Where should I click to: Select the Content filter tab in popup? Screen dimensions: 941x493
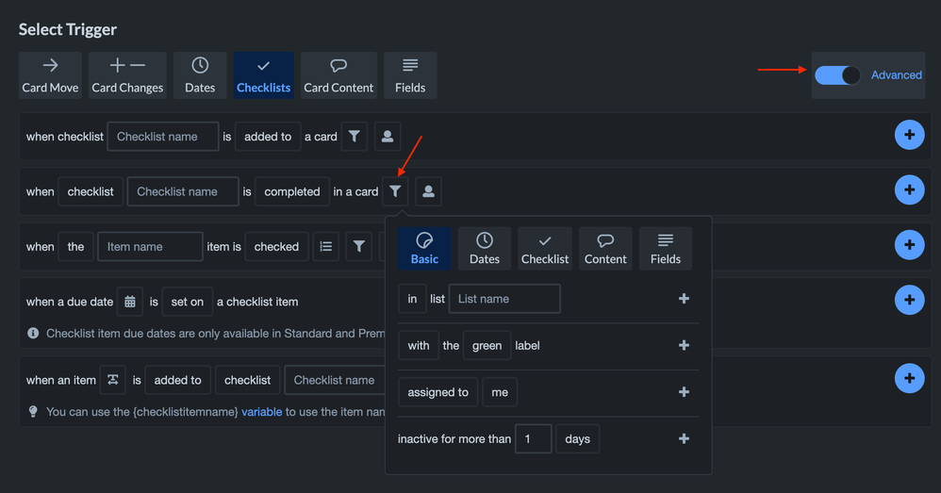pyautogui.click(x=605, y=248)
